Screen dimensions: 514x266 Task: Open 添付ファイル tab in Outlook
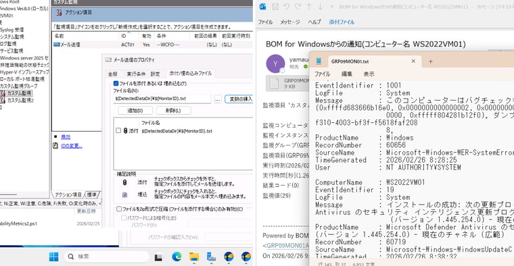[342, 22]
